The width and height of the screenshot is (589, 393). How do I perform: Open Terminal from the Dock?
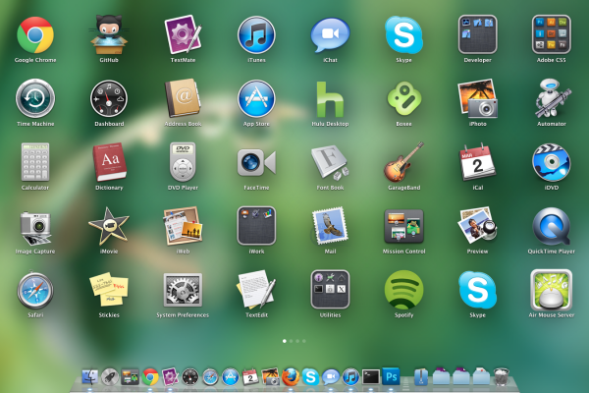pyautogui.click(x=371, y=377)
